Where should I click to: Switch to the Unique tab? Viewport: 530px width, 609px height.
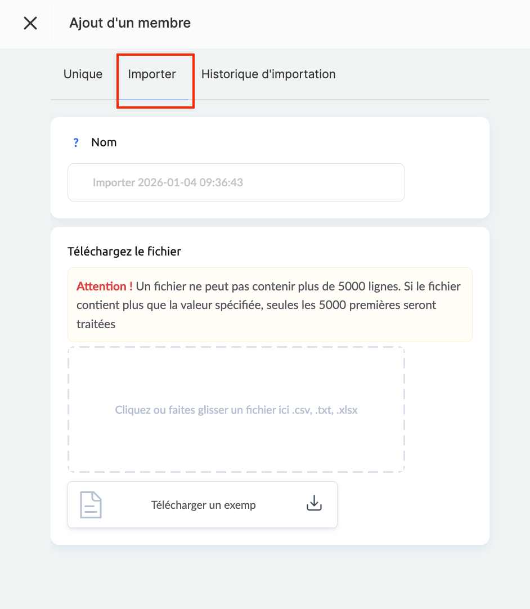tap(83, 74)
